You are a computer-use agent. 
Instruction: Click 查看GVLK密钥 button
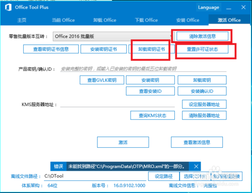coord(102,80)
